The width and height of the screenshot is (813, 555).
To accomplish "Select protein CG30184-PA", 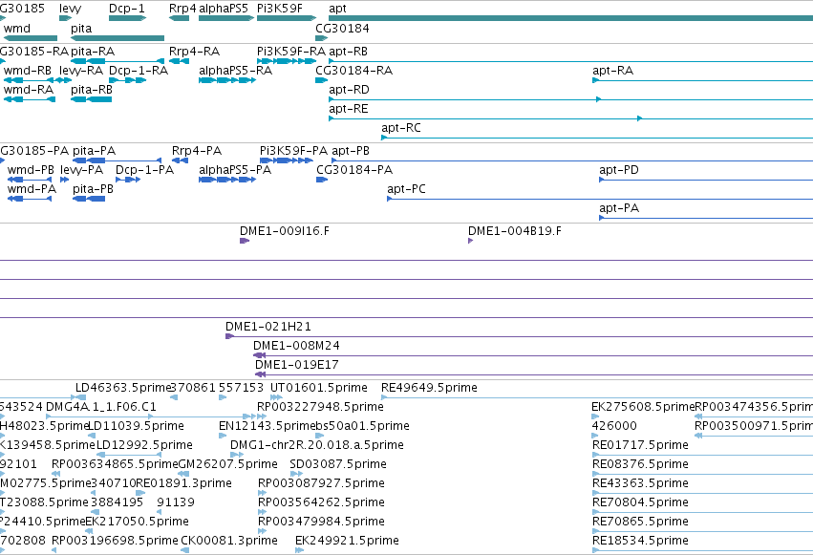I will [x=354, y=170].
